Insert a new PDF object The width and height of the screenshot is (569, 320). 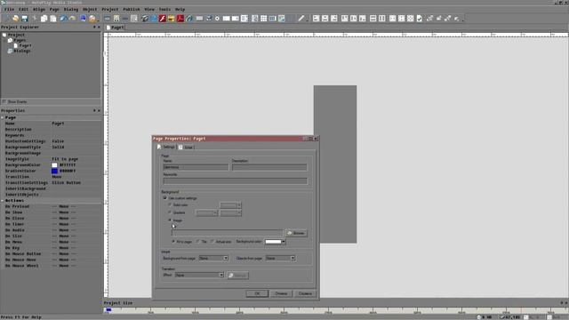pyautogui.click(x=180, y=18)
